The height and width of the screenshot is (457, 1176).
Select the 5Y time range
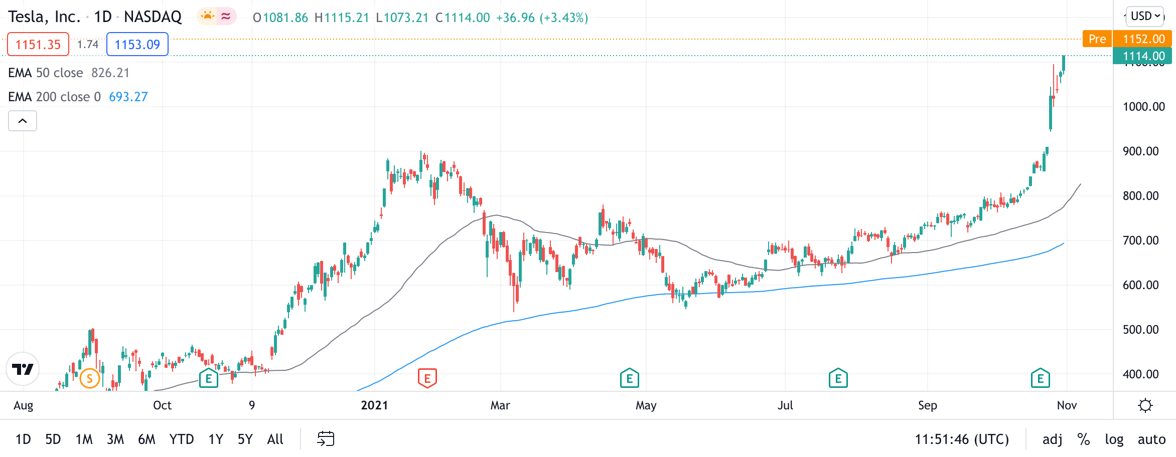pos(245,439)
